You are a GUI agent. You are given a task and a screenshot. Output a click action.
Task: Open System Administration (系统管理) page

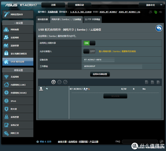[x=18, y=117]
